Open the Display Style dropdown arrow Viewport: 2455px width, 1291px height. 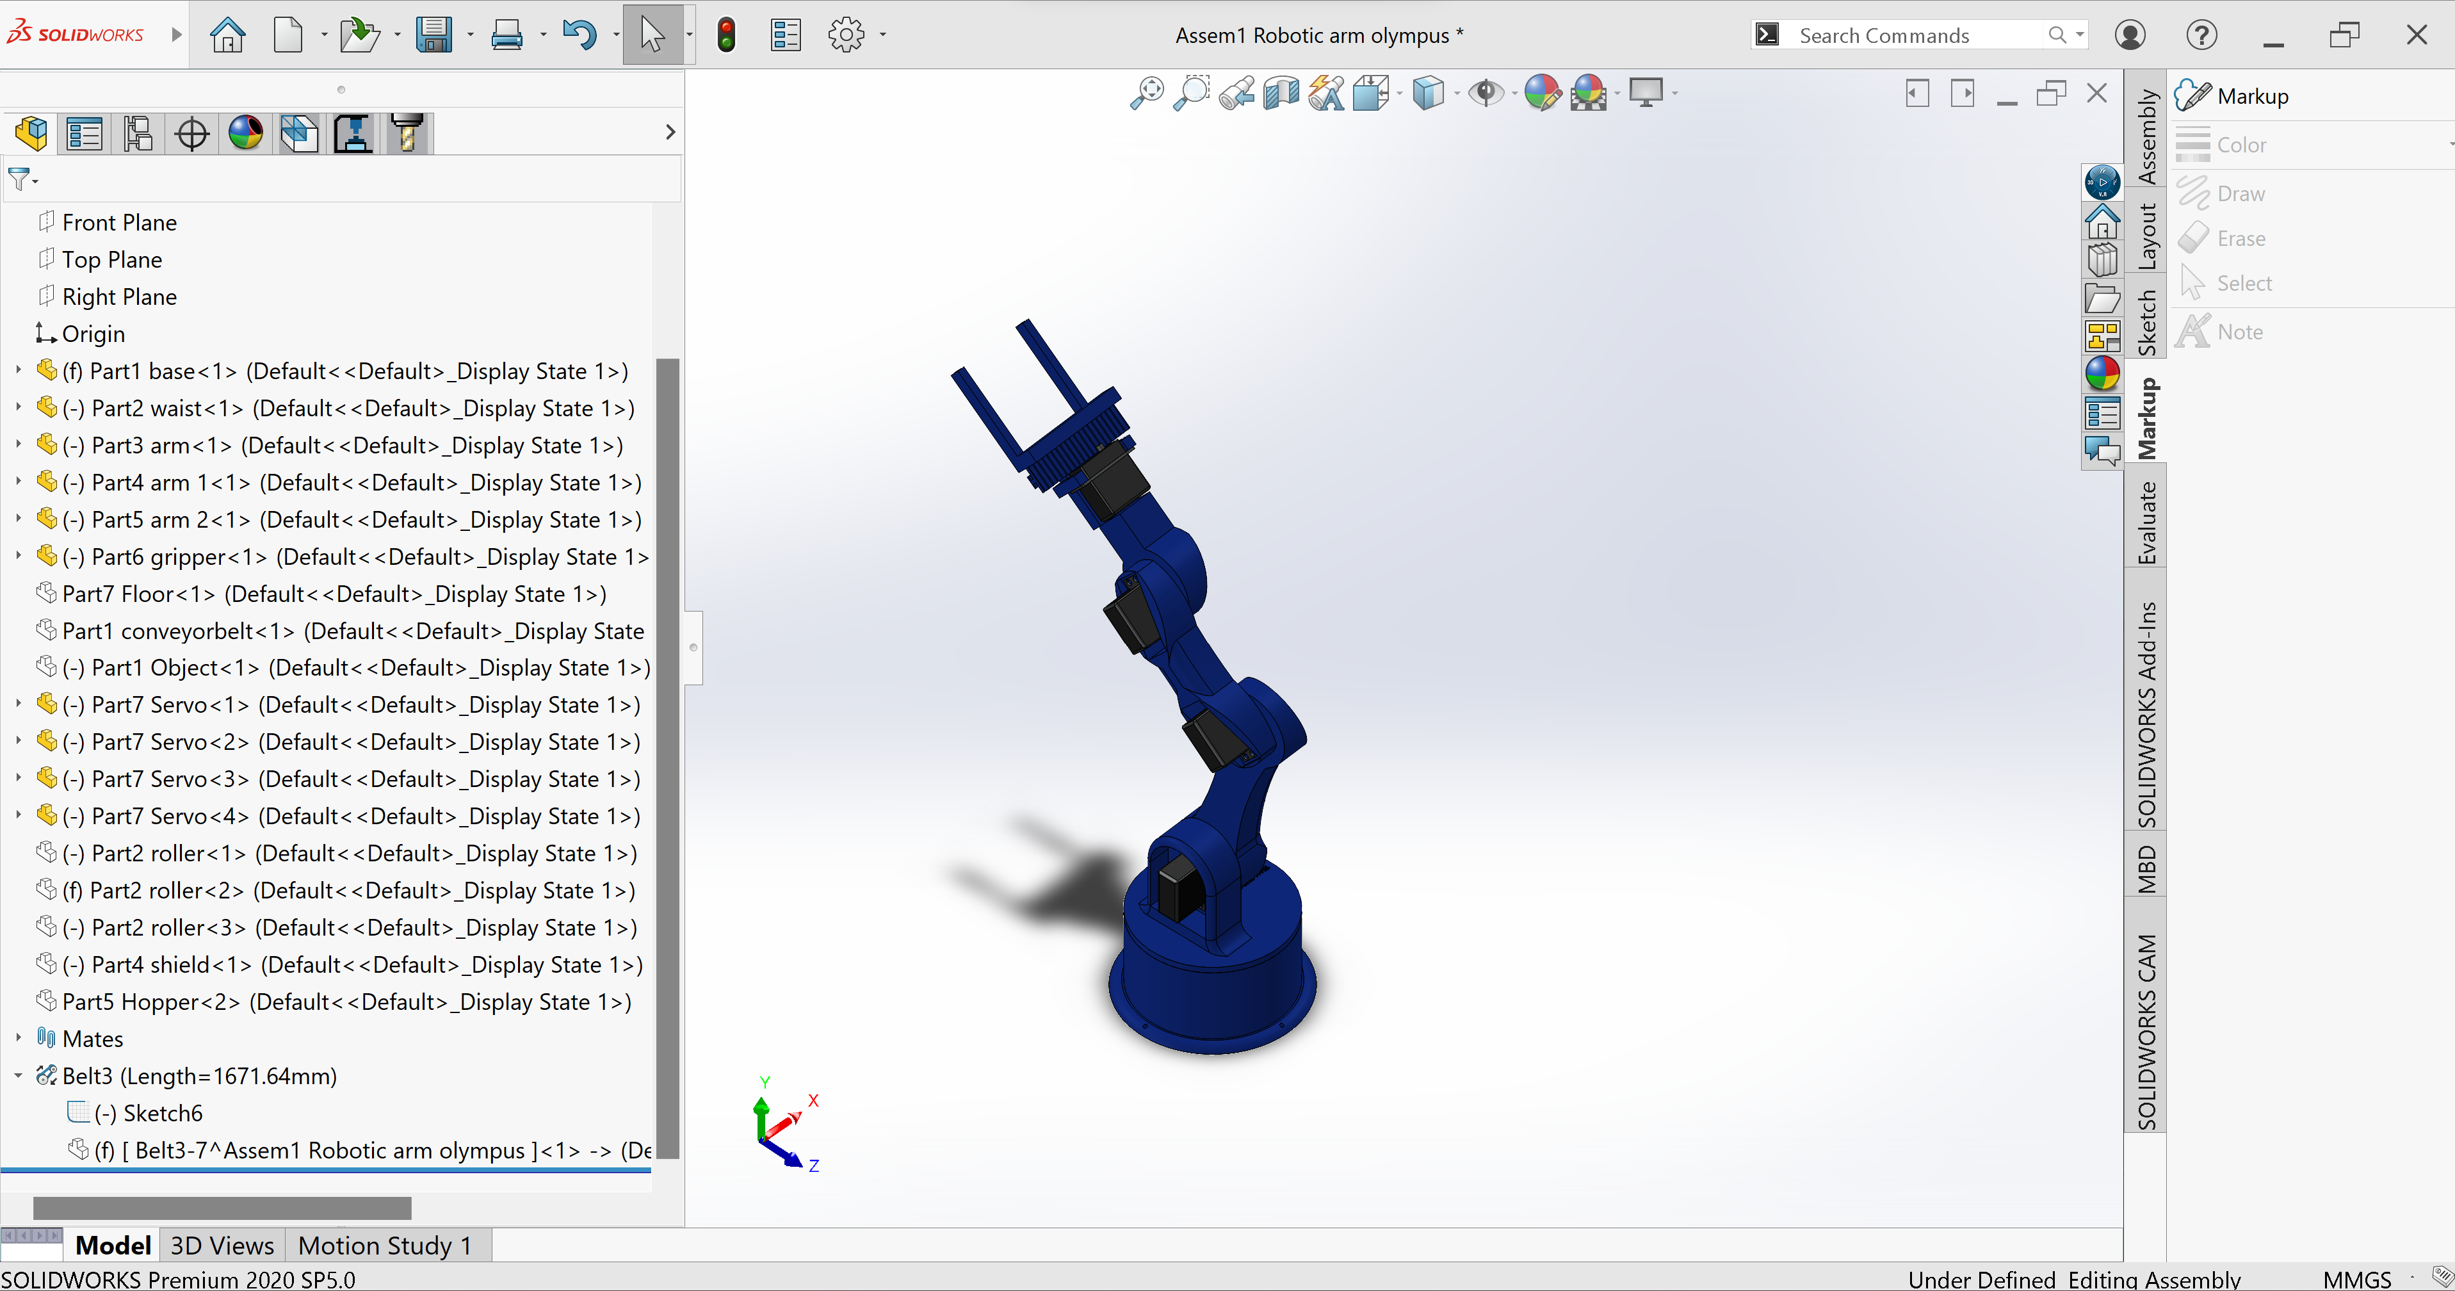pos(1457,93)
